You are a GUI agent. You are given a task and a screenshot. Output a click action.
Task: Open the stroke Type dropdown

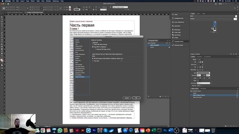[204, 73]
